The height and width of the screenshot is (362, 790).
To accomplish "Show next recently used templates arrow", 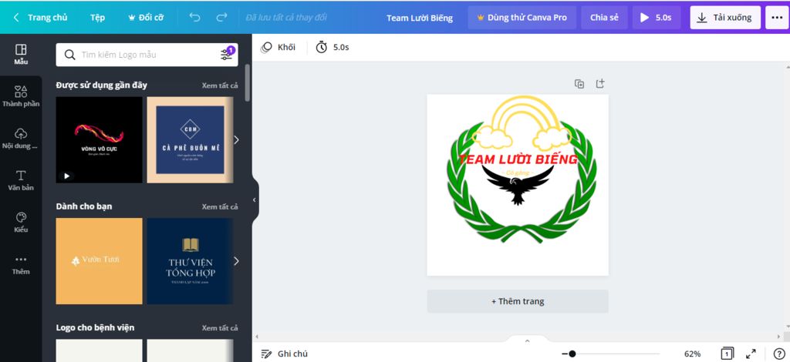I will click(x=236, y=139).
